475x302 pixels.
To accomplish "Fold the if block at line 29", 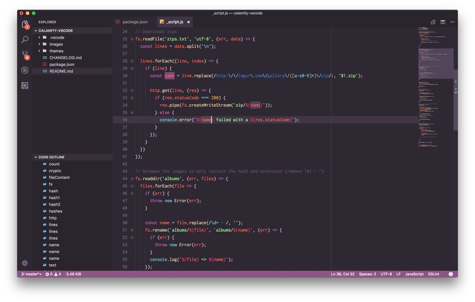I will 132,68.
